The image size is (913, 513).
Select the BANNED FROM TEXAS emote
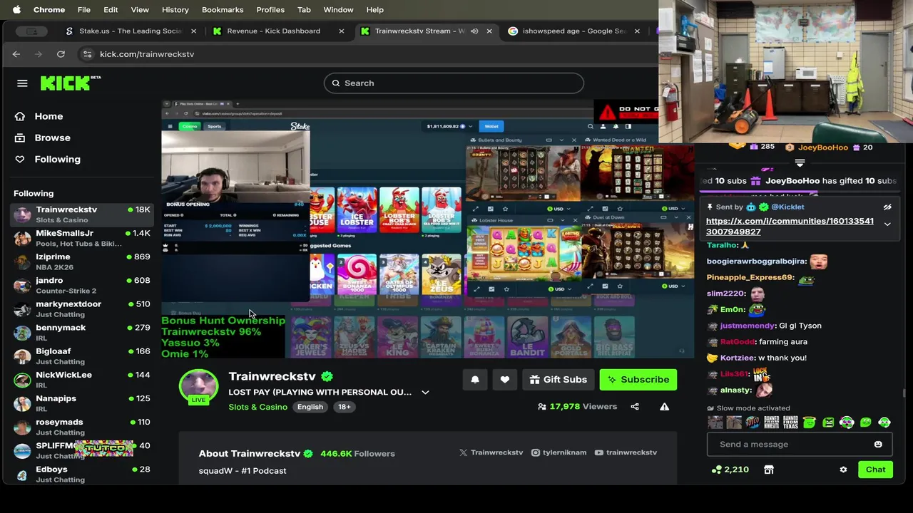(790, 423)
